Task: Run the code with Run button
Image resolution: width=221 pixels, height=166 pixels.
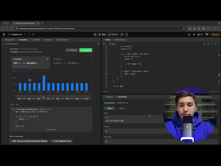Action: [102, 35]
